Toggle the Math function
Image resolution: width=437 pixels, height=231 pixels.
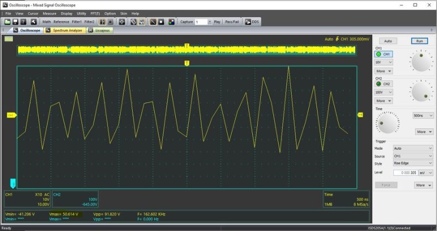click(46, 22)
